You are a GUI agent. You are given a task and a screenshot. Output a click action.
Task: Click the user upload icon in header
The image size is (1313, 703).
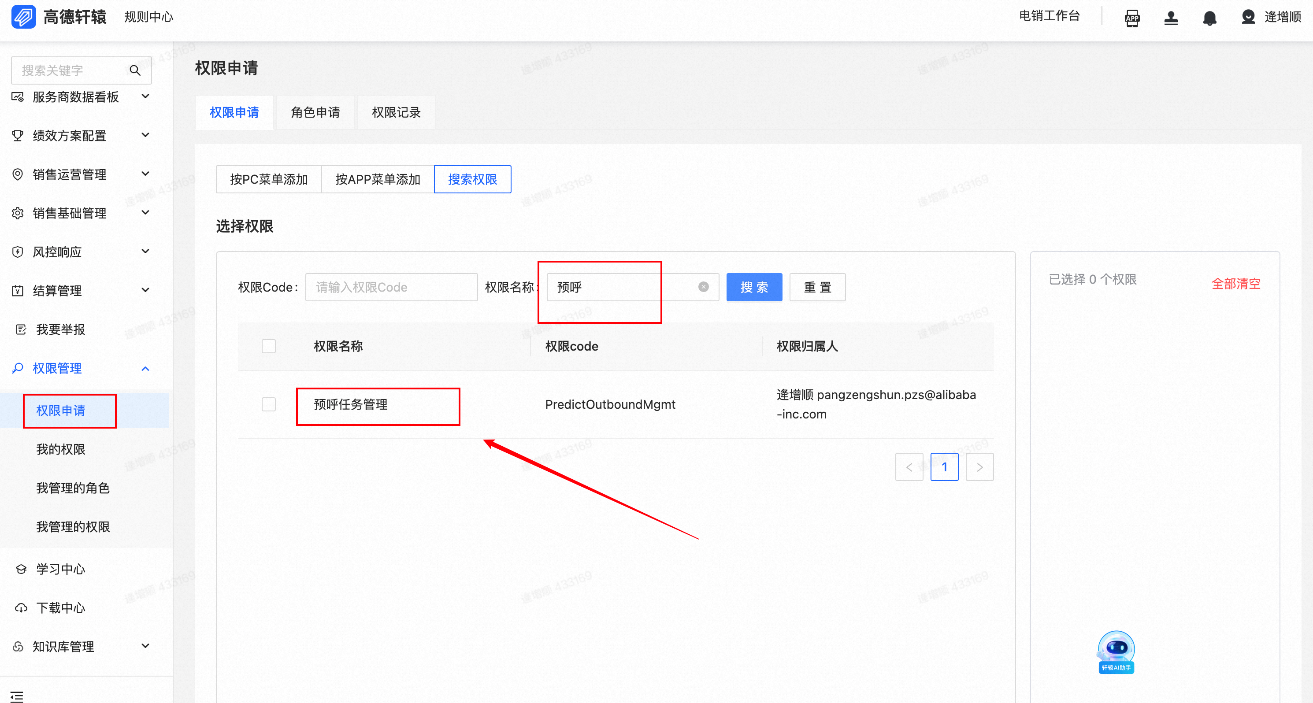point(1171,18)
